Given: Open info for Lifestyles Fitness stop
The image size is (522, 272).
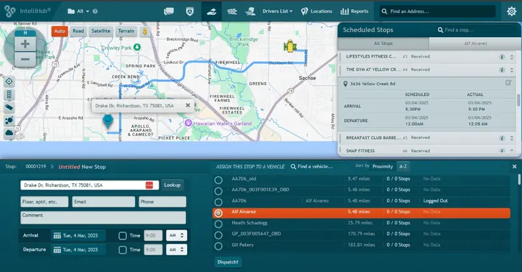Looking at the screenshot, I should [x=502, y=57].
